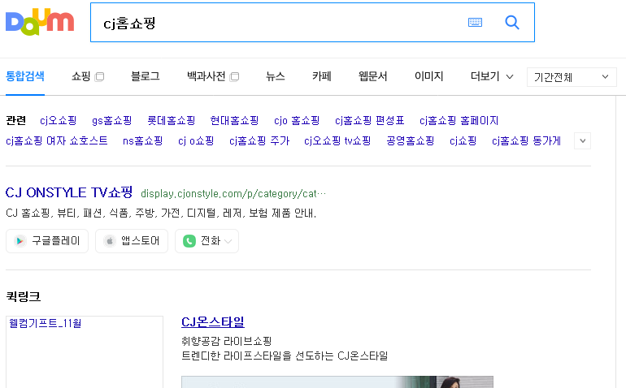Open the CJ온스타일 quick link
The image size is (626, 388).
coord(213,321)
